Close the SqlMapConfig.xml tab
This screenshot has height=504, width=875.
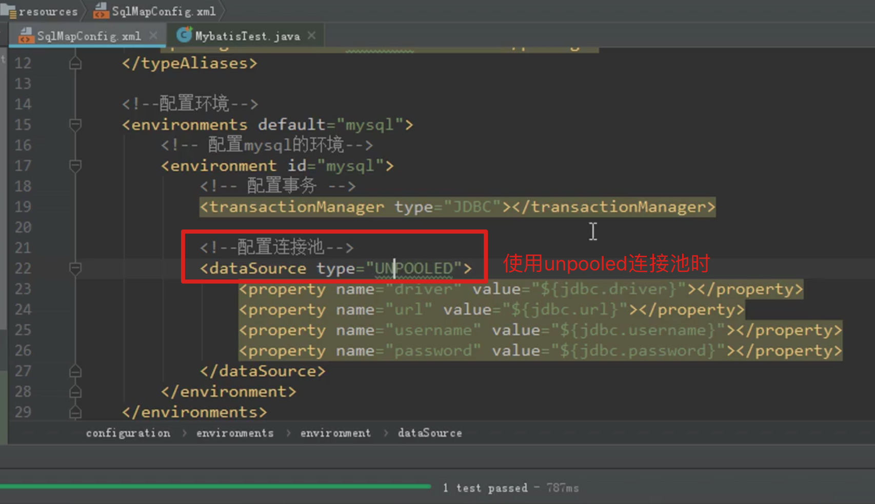(153, 35)
